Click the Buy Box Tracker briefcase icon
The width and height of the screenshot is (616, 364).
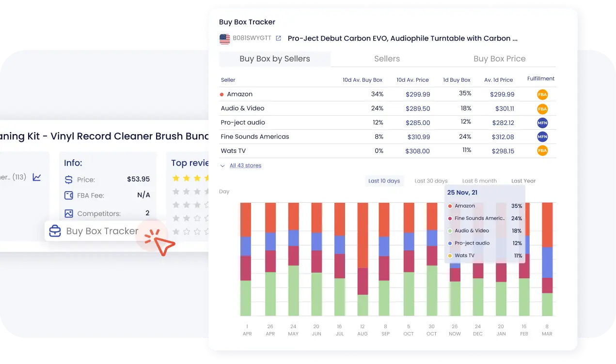point(55,231)
